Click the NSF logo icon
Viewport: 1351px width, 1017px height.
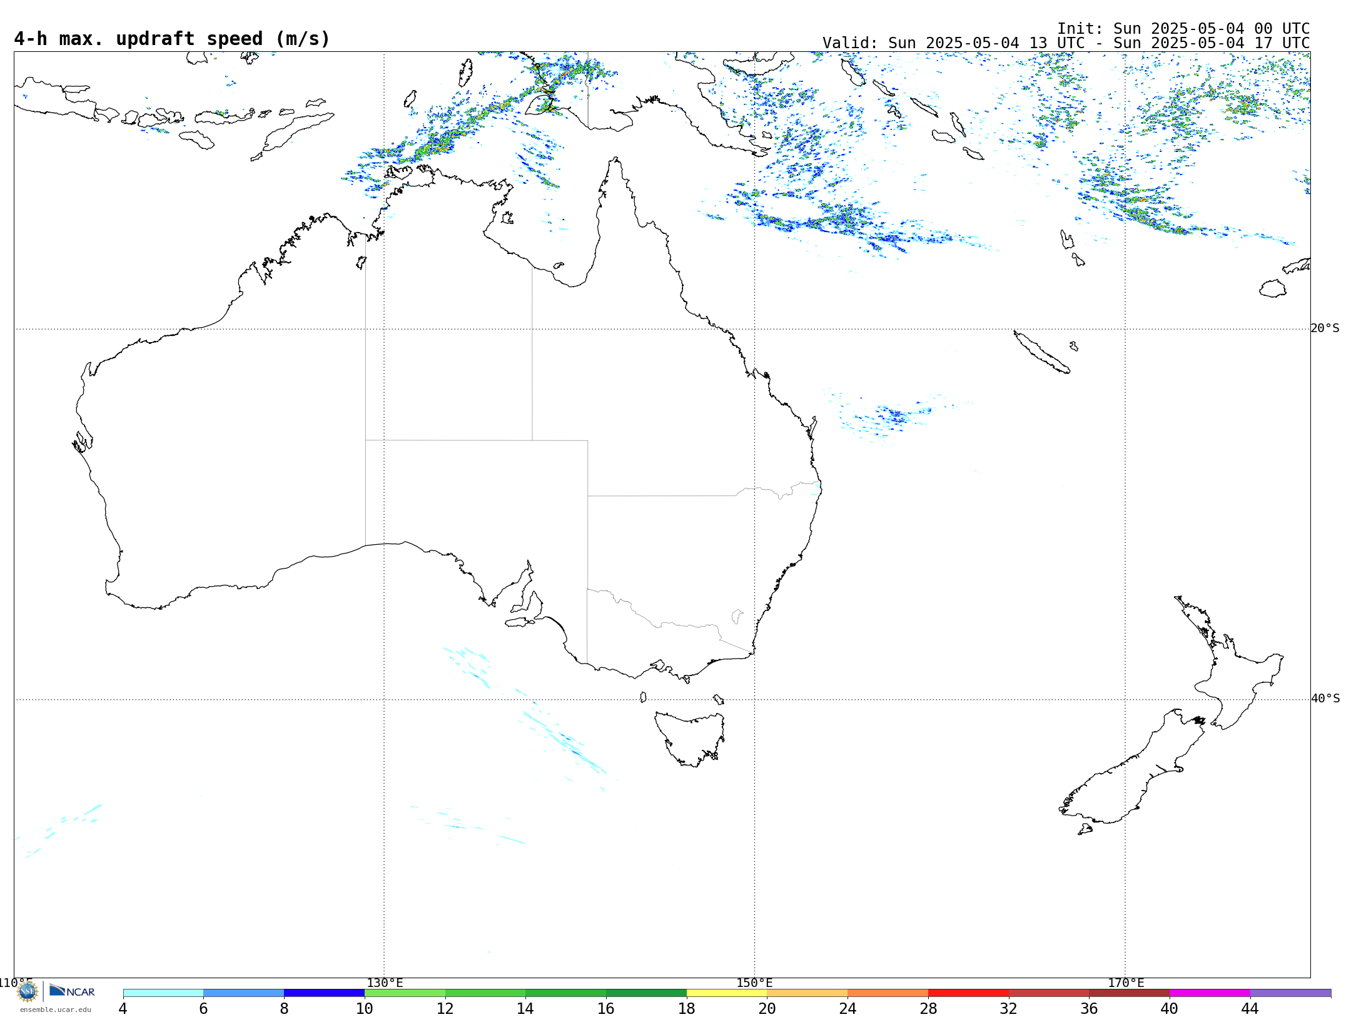pyautogui.click(x=28, y=991)
